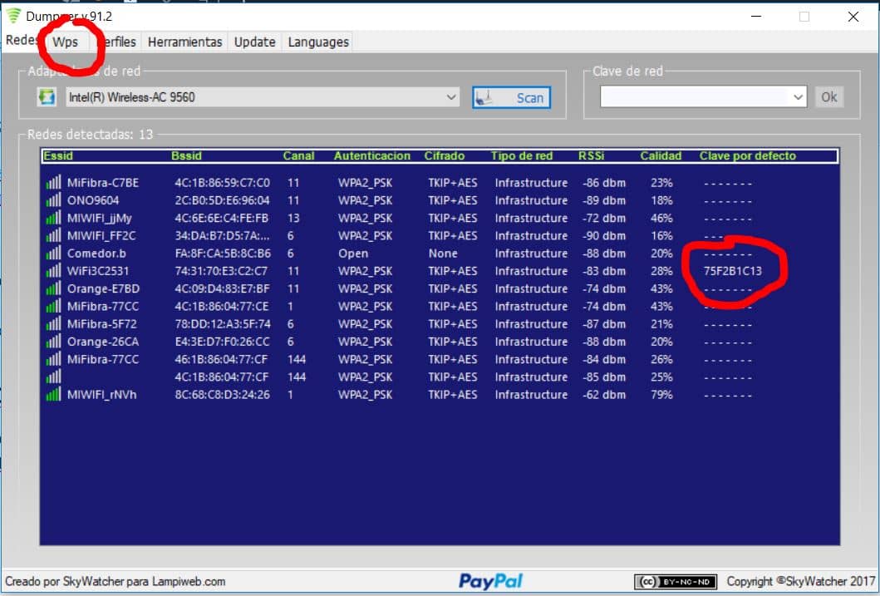
Task: Click the Autenticacion column header
Action: pos(372,156)
